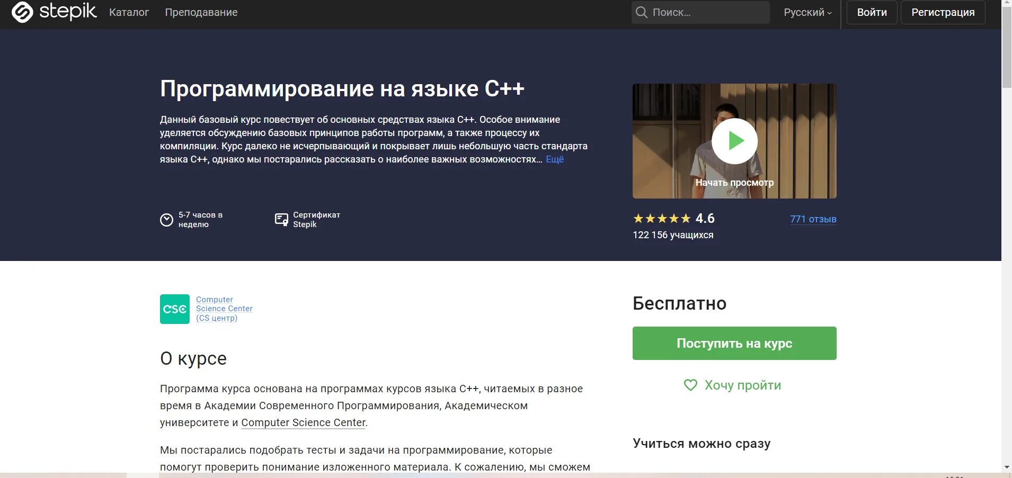
Task: Click the Хочу пройти text
Action: click(x=743, y=385)
